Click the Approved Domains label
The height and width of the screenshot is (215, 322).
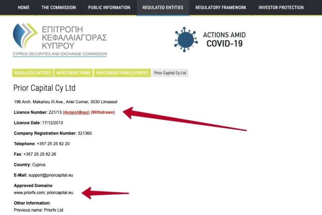34,186
